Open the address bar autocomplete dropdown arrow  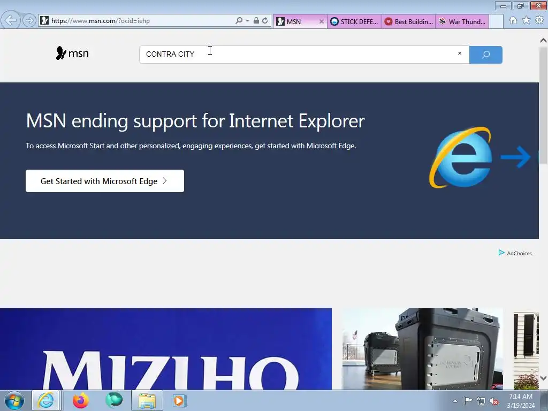247,21
